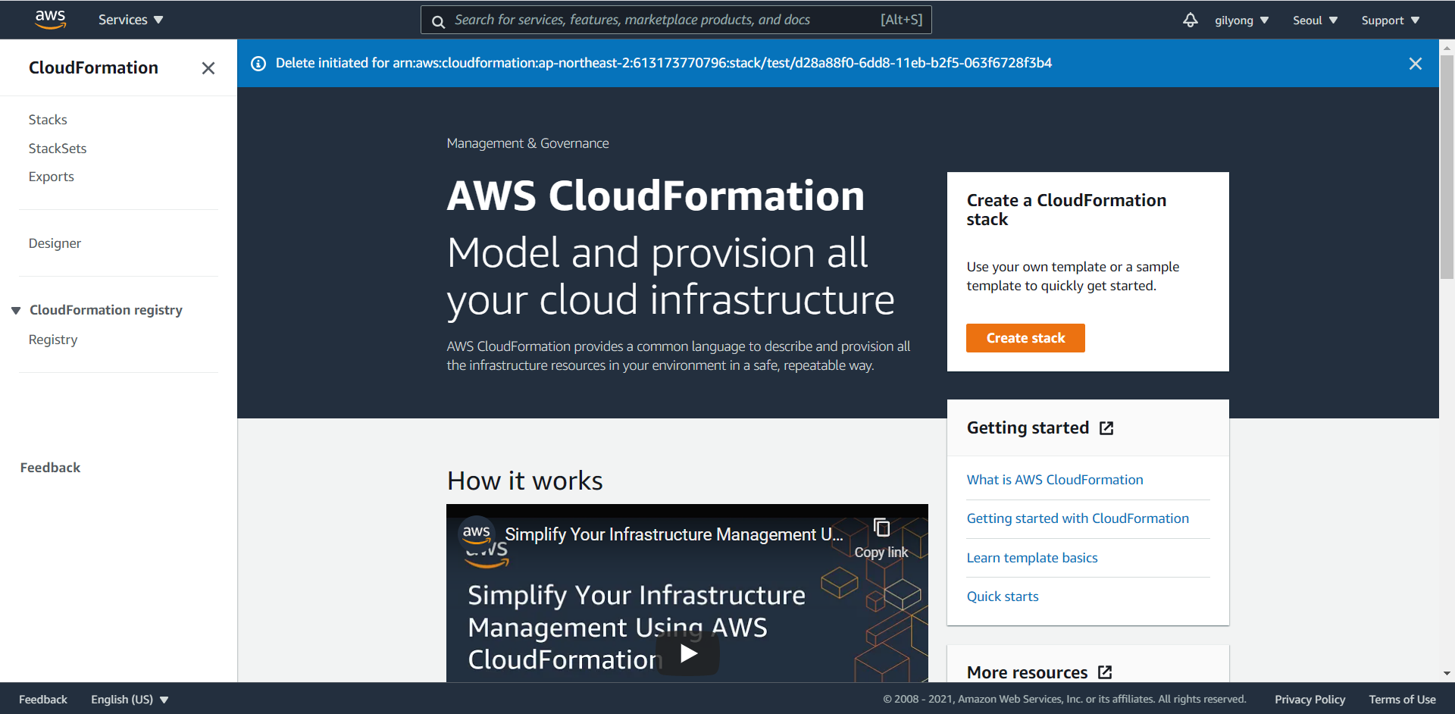Open Designer in the sidebar
Screen dimensions: 1455x714
(x=55, y=243)
